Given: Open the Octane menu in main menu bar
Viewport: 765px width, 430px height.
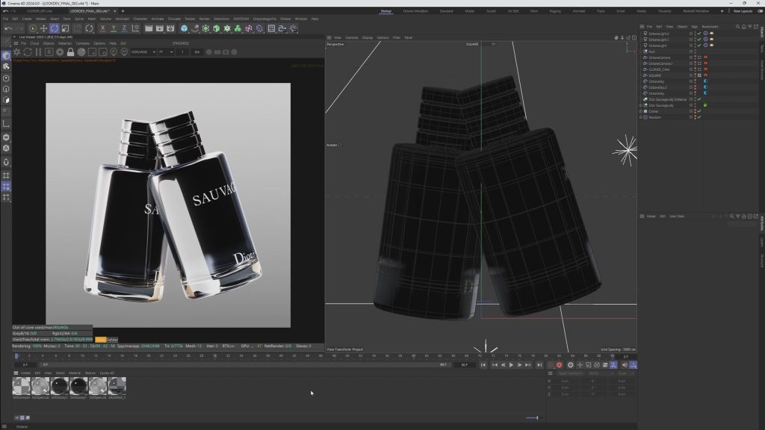Looking at the screenshot, I should pyautogui.click(x=285, y=19).
